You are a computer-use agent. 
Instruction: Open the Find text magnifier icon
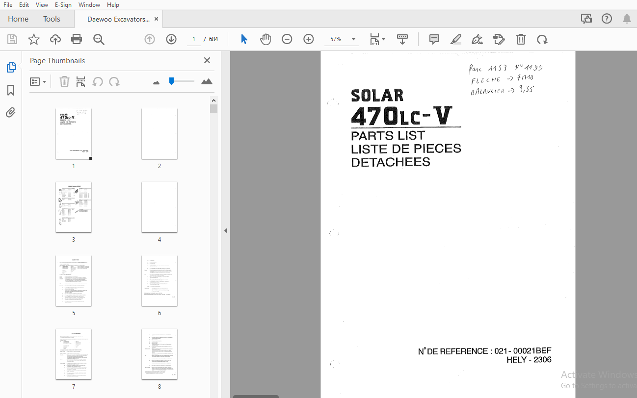point(99,39)
